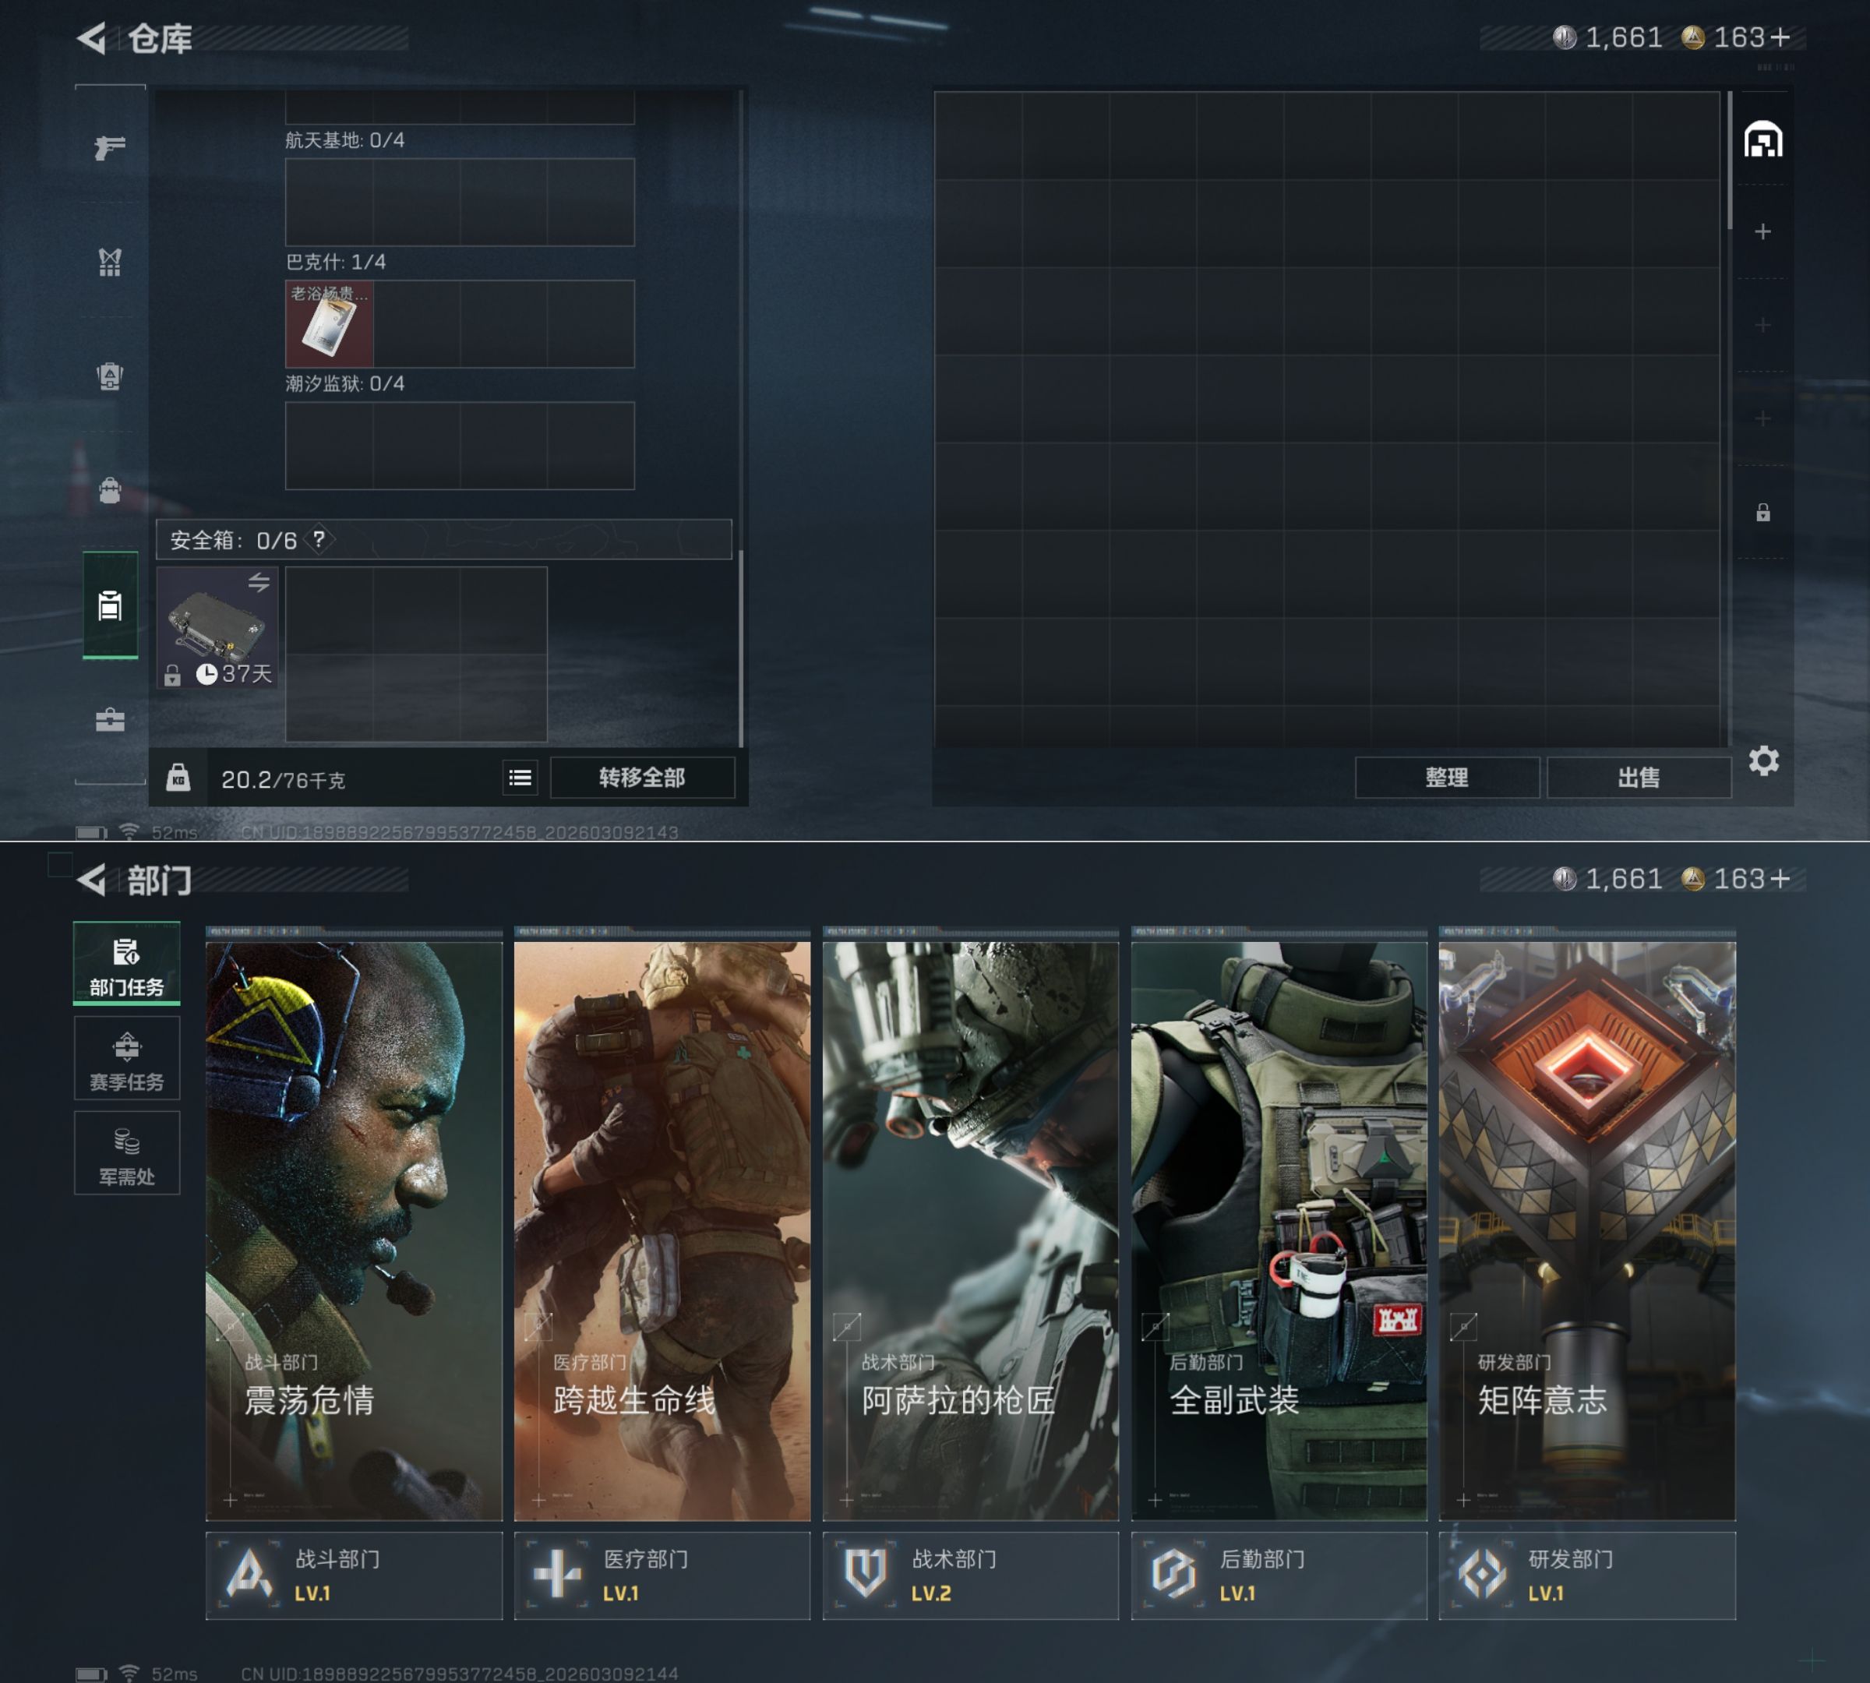
Task: Open the home stash page icon
Action: [x=1762, y=140]
